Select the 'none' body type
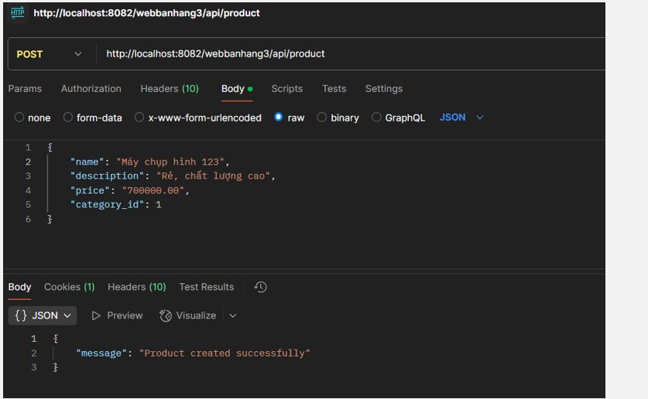Image resolution: width=648 pixels, height=399 pixels. [19, 118]
